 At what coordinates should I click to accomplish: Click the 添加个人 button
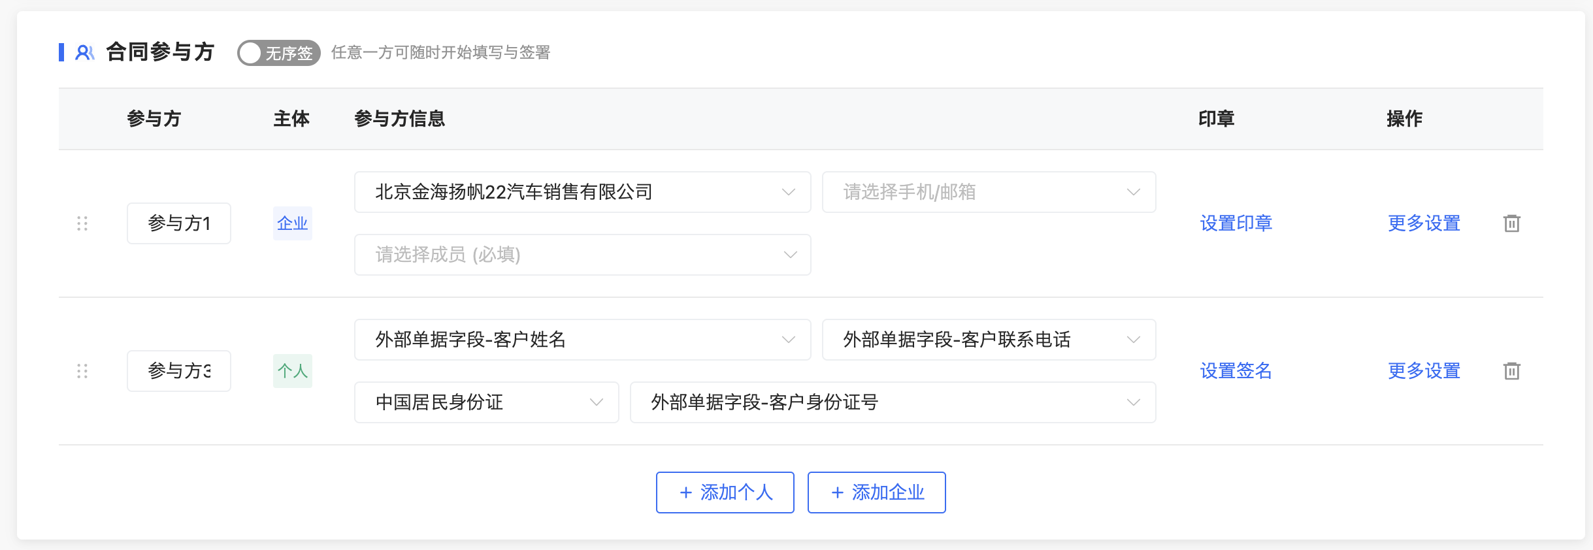tap(725, 493)
